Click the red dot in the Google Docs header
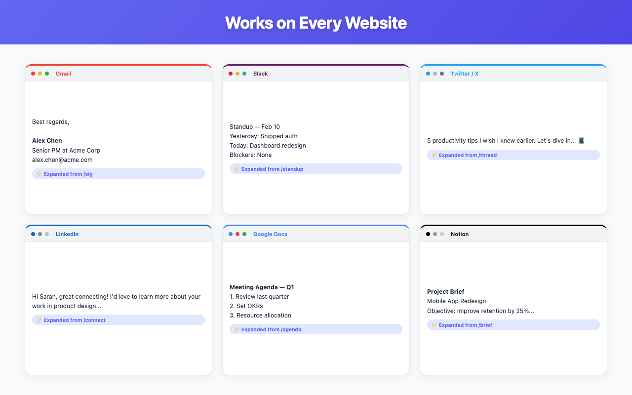 pyautogui.click(x=237, y=234)
